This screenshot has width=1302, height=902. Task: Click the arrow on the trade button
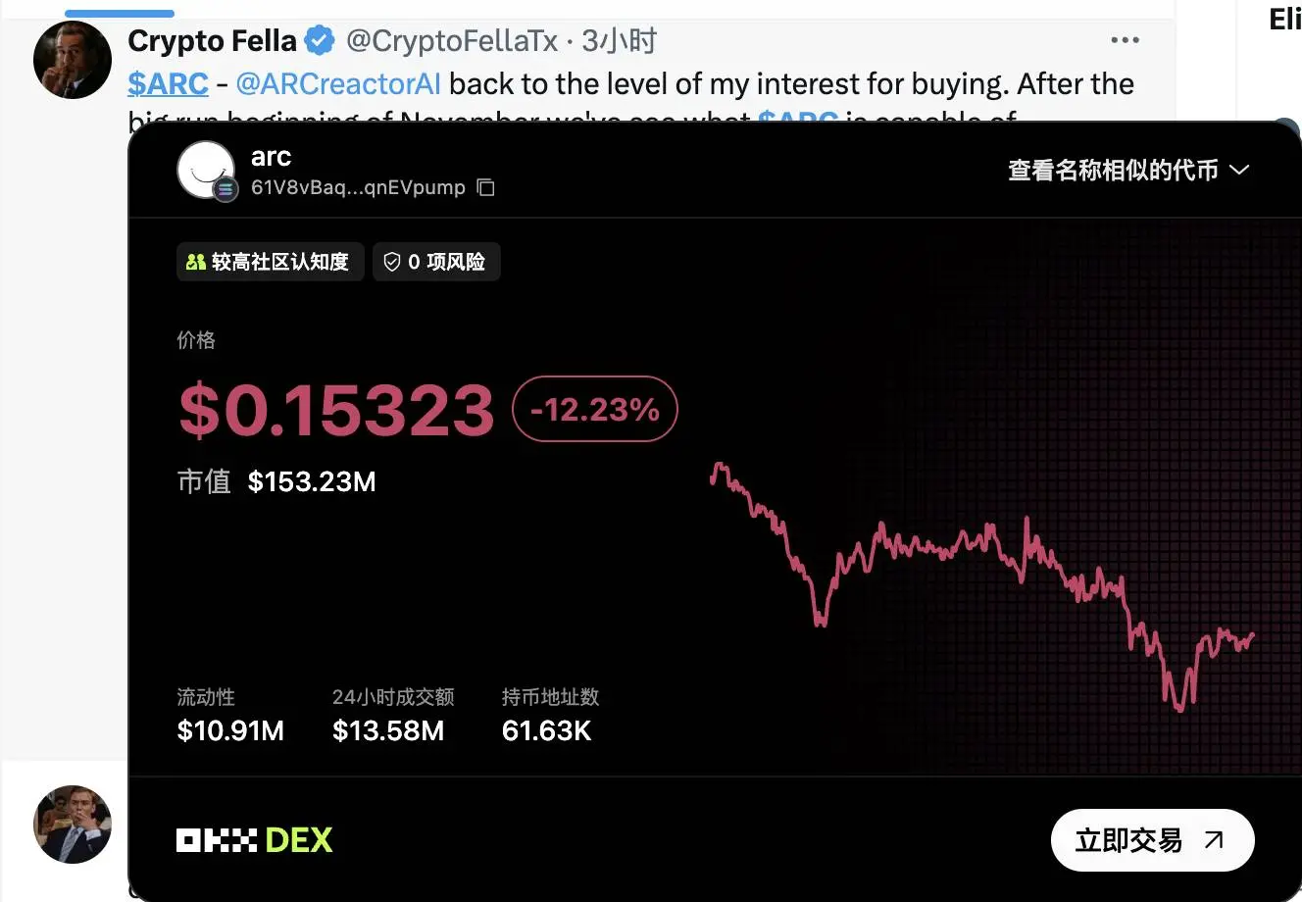(x=1214, y=840)
